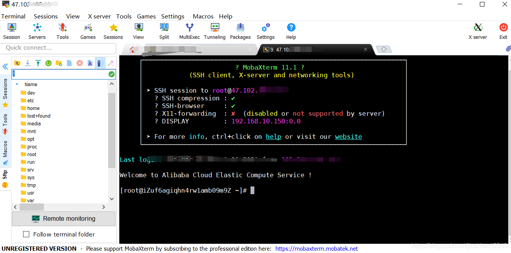Click the Remote monitoring button
Viewport: 511px width, 253px height.
click(63, 218)
